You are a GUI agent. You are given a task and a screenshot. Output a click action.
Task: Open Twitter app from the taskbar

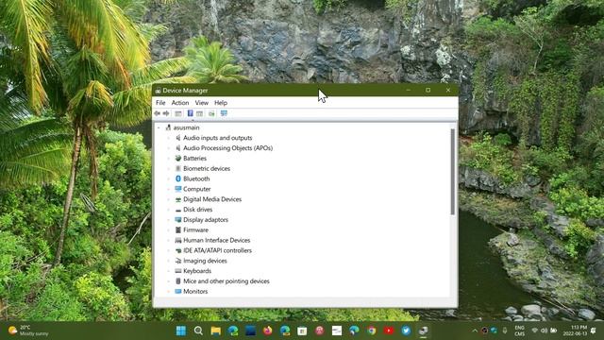pos(406,331)
